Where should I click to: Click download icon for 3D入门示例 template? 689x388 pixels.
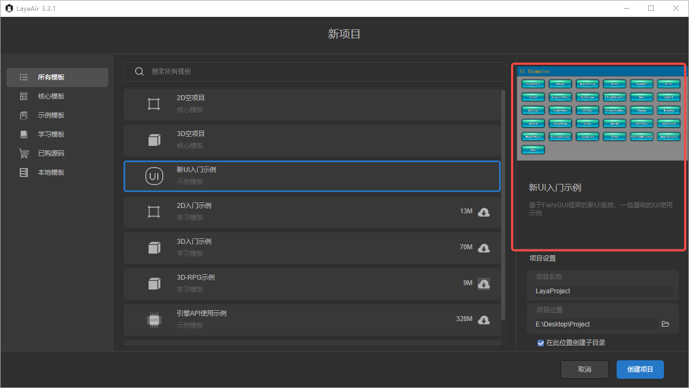coord(483,248)
